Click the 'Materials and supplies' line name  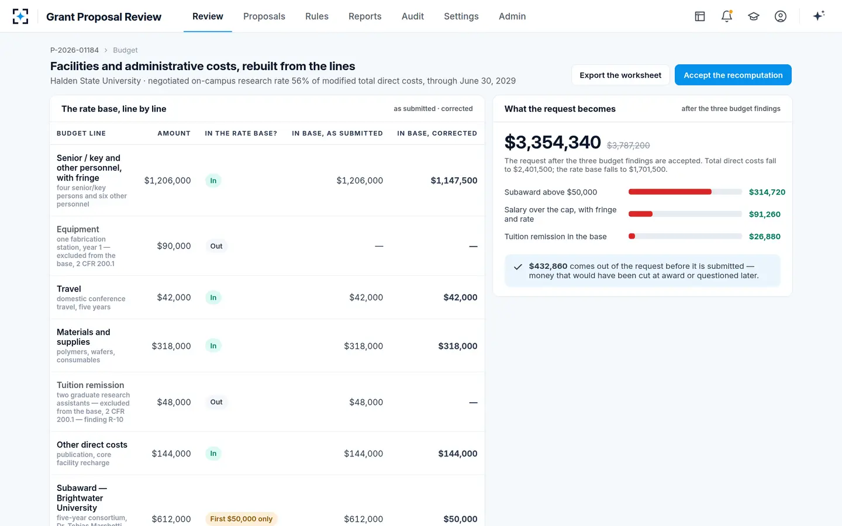click(84, 337)
